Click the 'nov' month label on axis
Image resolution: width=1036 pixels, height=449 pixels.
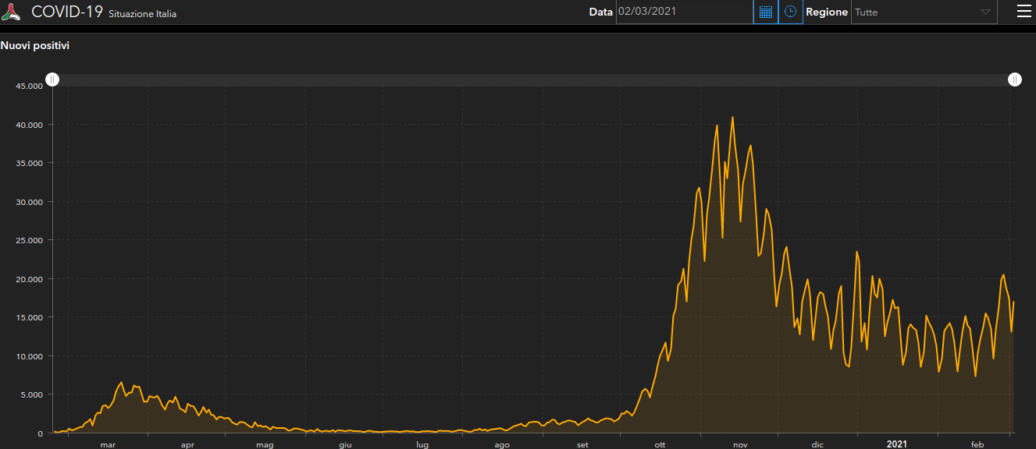tap(740, 444)
